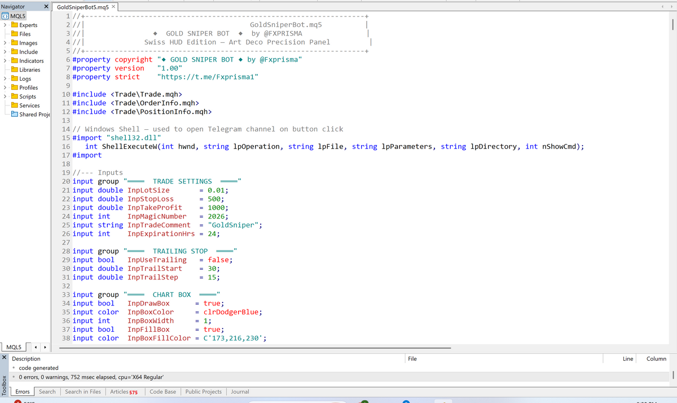Click the editor's vertical scrollbar
Viewport: 677px width, 403px height.
(x=672, y=25)
